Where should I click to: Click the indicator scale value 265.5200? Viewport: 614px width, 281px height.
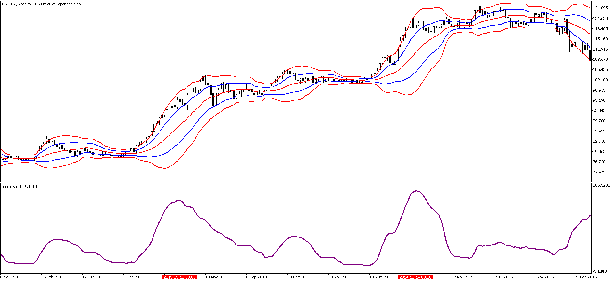pyautogui.click(x=602, y=185)
